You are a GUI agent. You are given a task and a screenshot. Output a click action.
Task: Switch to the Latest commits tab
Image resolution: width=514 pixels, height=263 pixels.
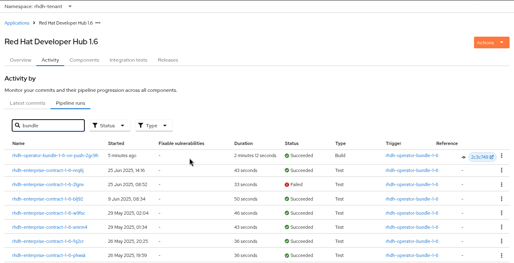point(27,103)
